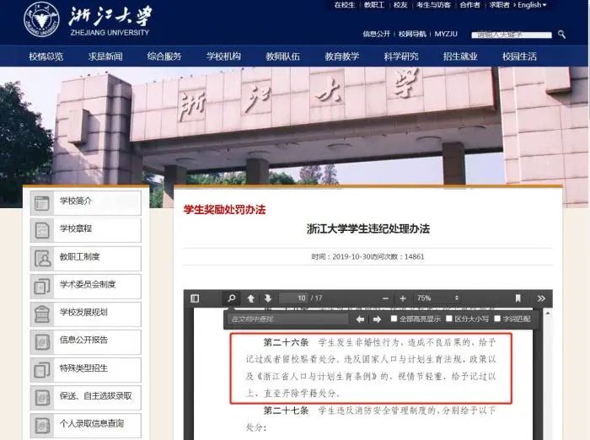Image resolution: width=590 pixels, height=440 pixels.
Task: Open the 校网导航 link
Action: click(412, 34)
